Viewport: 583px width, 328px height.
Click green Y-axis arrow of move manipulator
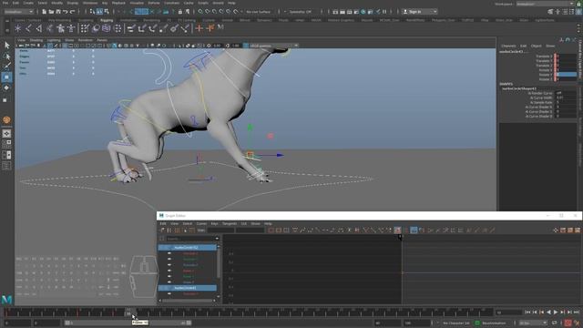click(251, 128)
